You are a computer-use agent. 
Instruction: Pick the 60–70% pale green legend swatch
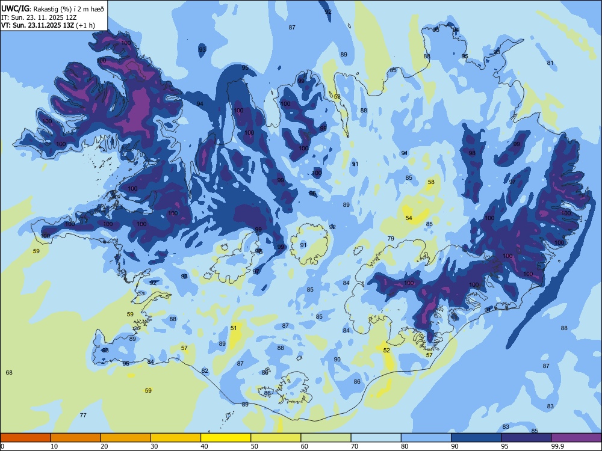tap(326, 438)
